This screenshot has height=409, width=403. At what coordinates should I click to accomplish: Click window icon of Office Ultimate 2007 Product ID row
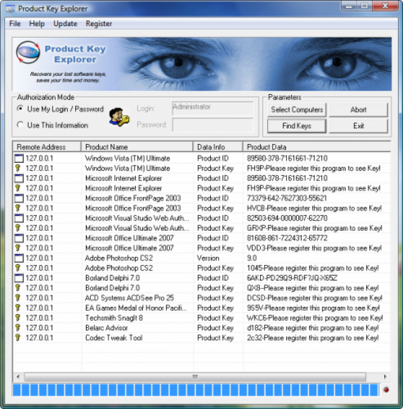pyautogui.click(x=19, y=238)
